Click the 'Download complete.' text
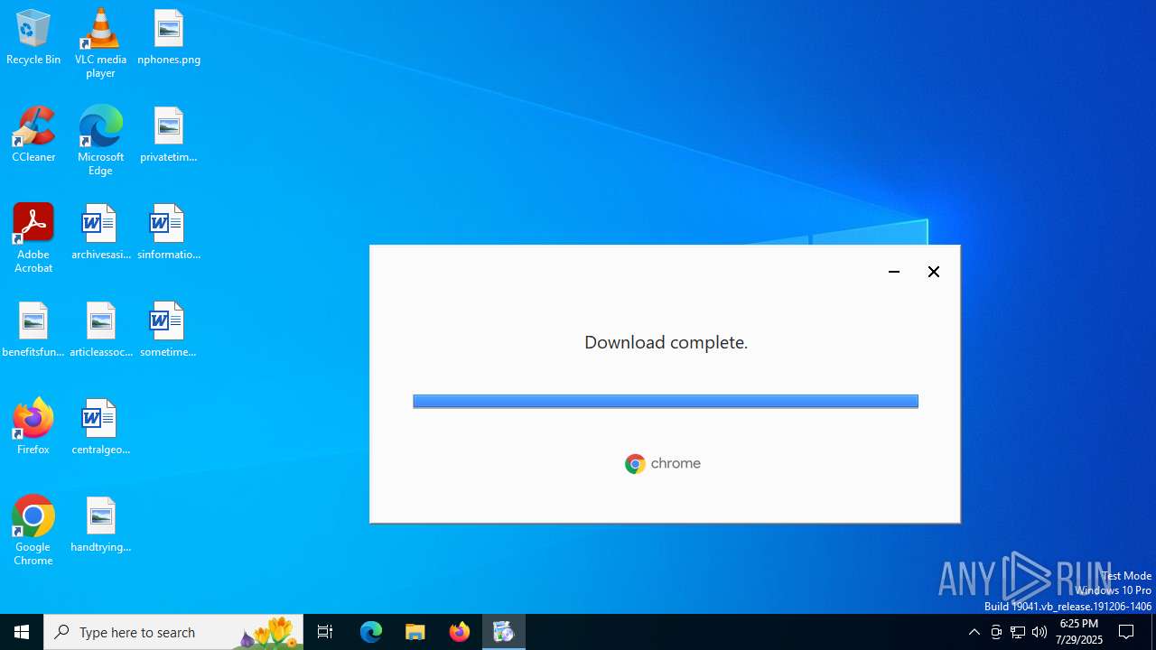 [x=666, y=342]
